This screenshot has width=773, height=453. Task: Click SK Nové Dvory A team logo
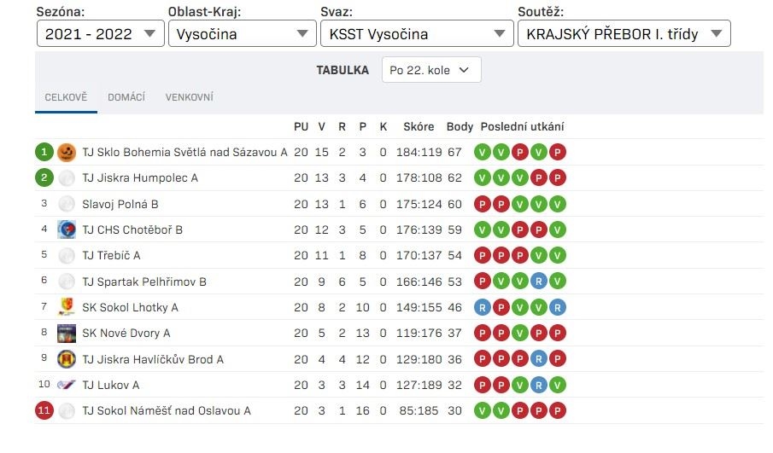[67, 333]
